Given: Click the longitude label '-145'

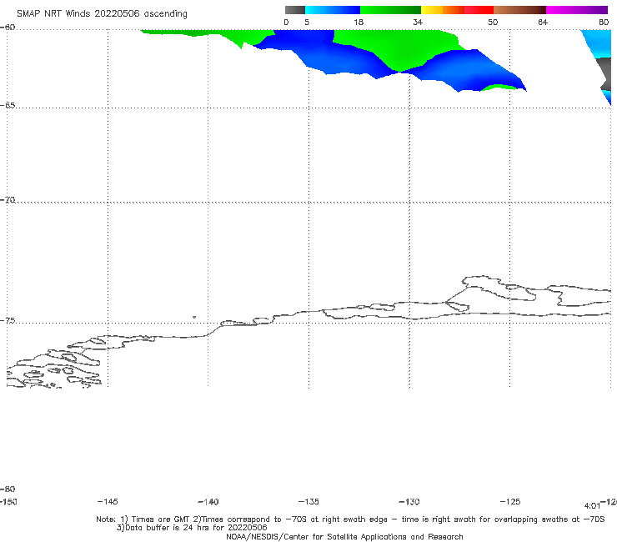Looking at the screenshot, I should 108,501.
